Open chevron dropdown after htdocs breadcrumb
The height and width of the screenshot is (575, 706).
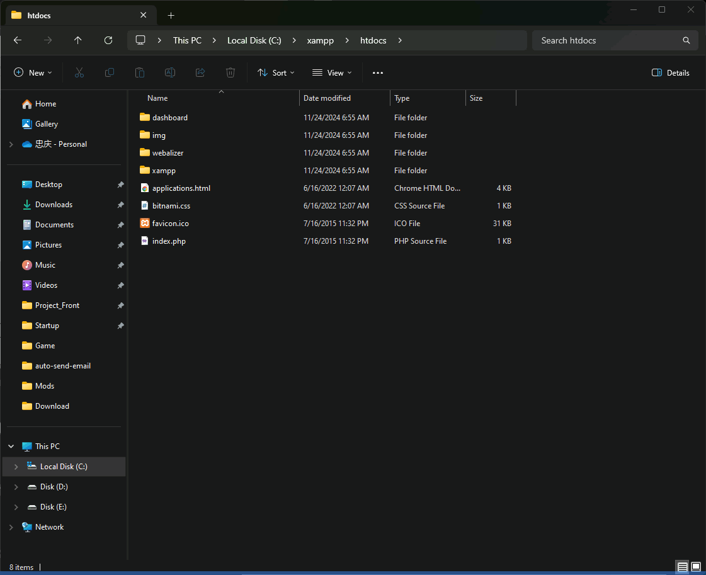400,40
